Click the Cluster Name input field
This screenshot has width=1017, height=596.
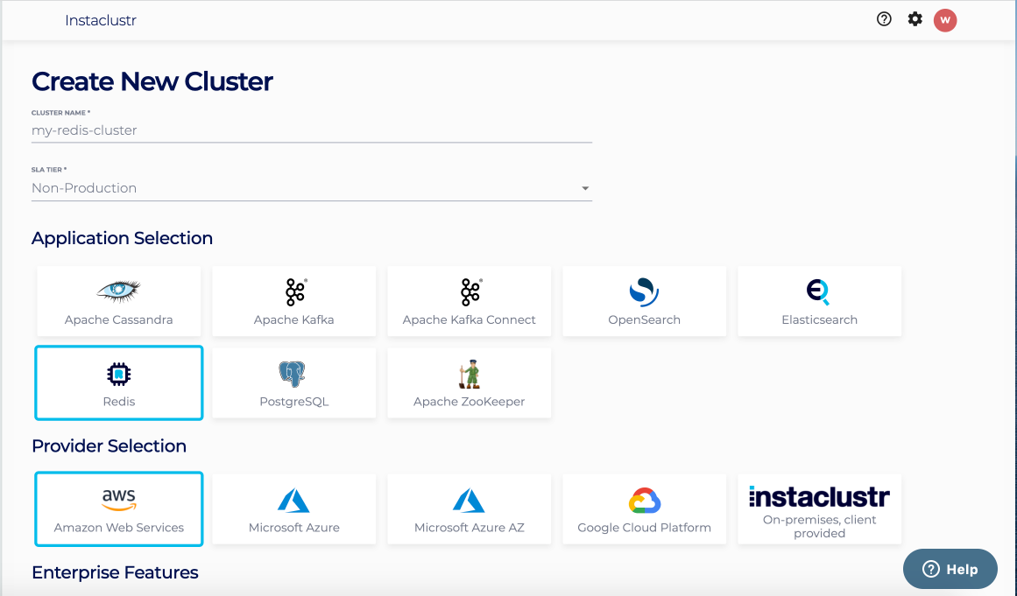click(x=311, y=130)
